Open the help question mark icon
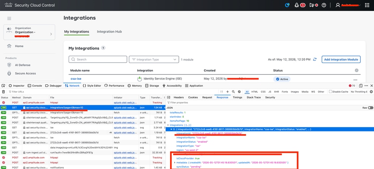This screenshot has height=169, width=374. [324, 5]
